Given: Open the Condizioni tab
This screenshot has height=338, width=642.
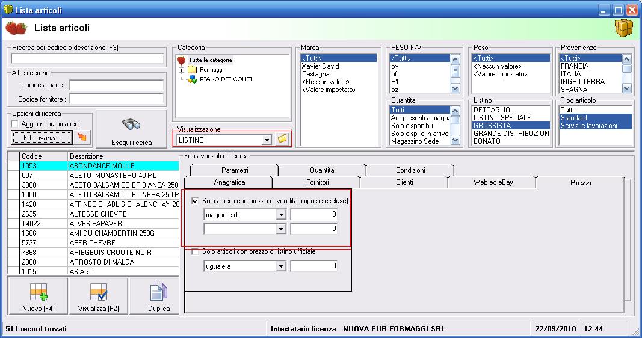Looking at the screenshot, I should pyautogui.click(x=410, y=170).
